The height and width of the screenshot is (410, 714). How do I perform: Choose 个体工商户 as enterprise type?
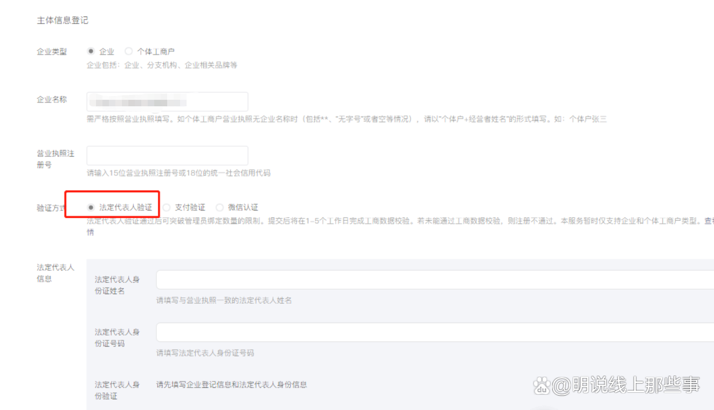pos(129,51)
